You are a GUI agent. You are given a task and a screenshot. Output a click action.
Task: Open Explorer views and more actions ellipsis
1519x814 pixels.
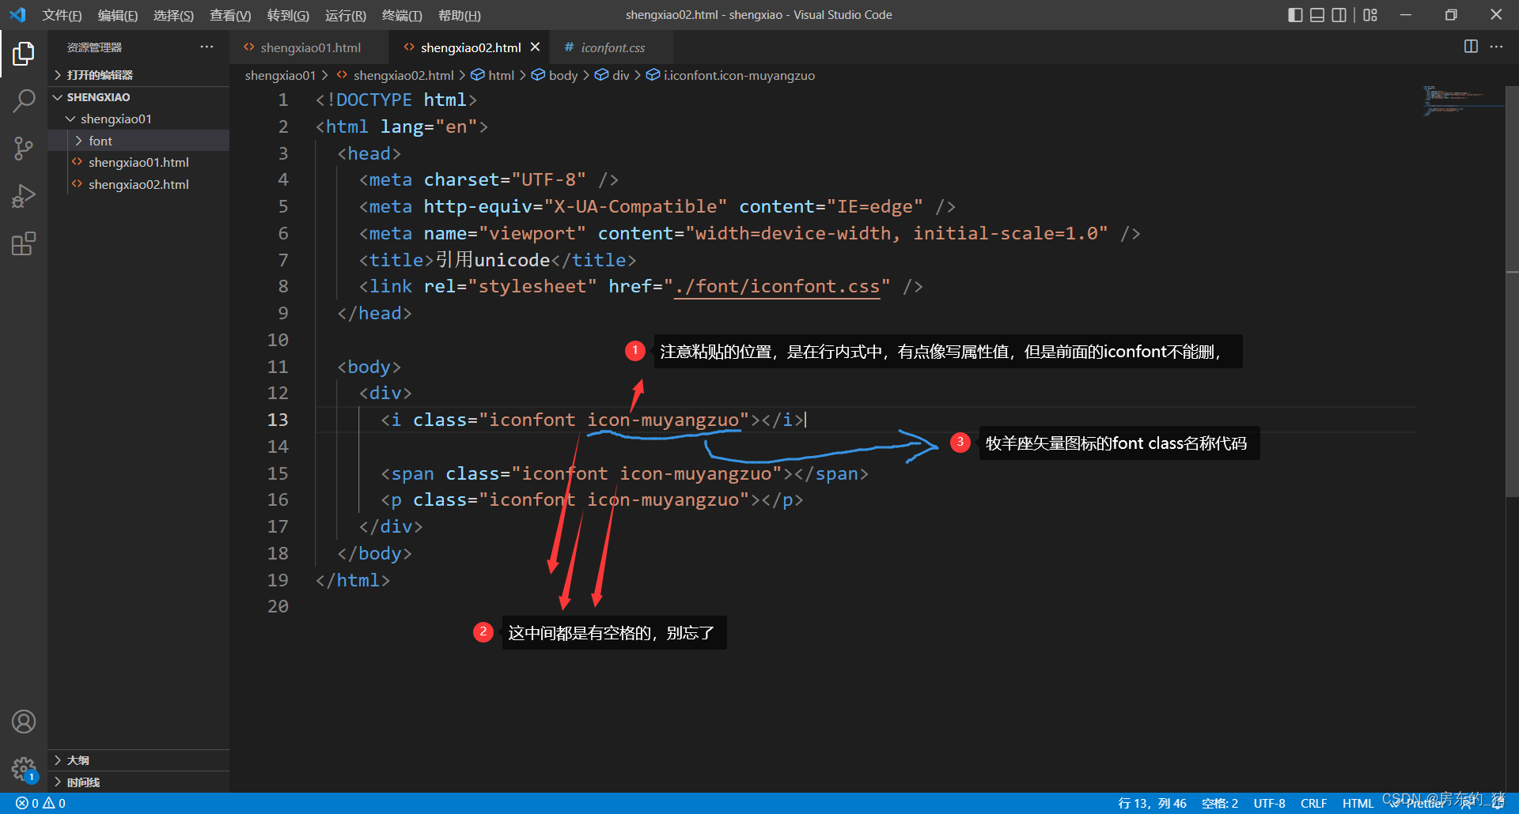point(206,47)
